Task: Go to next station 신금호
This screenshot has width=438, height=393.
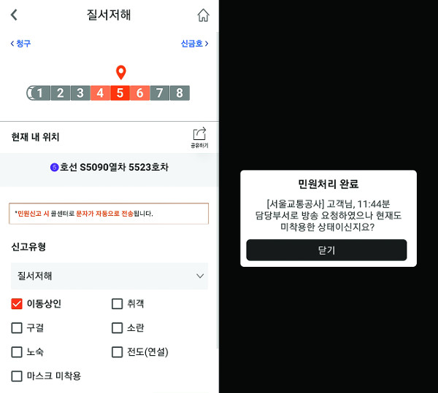Action: (x=194, y=43)
